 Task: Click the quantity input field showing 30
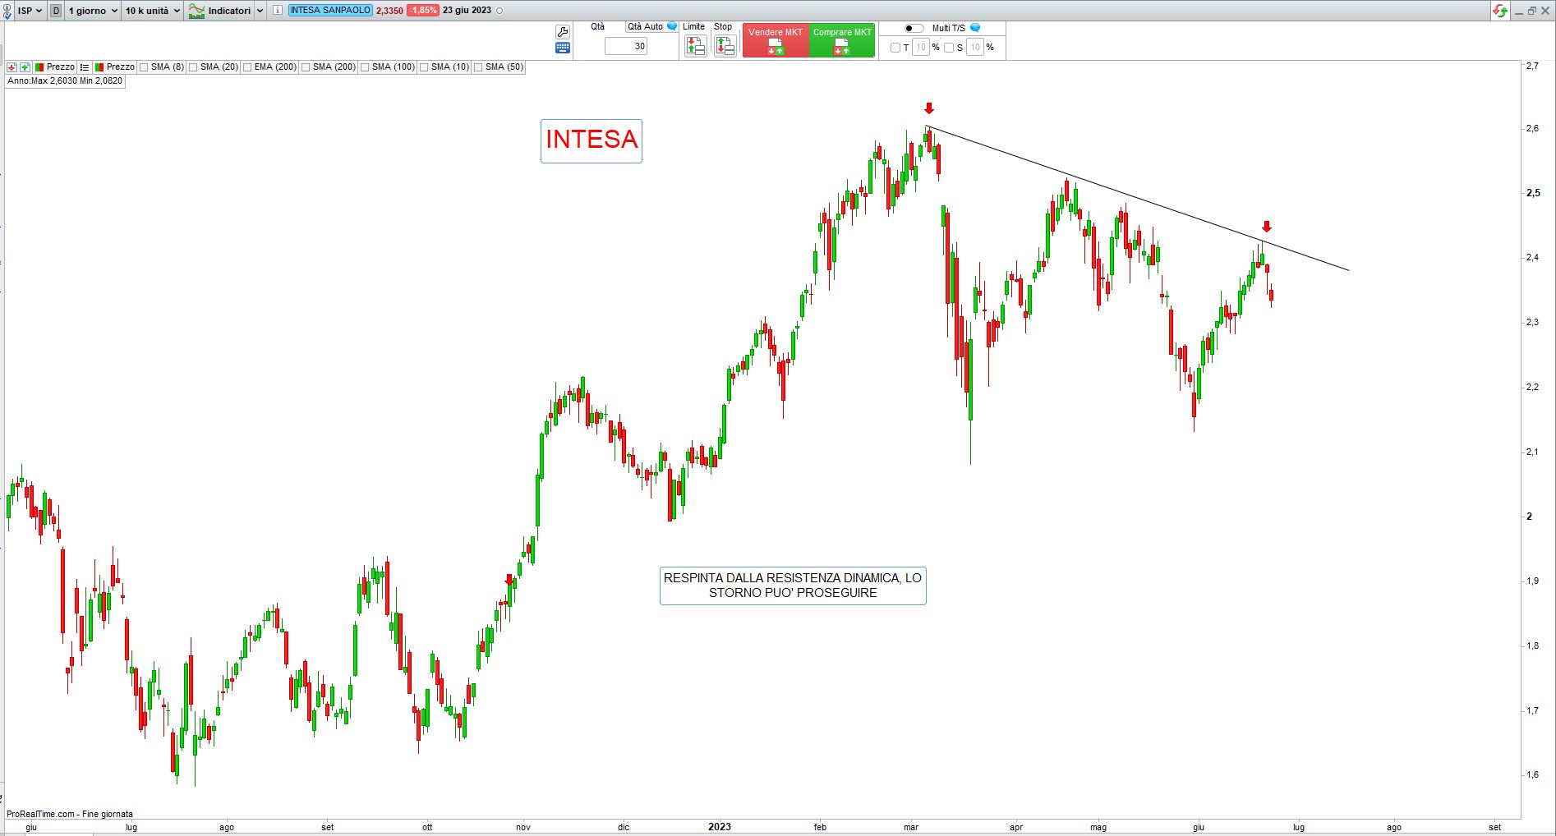point(626,47)
